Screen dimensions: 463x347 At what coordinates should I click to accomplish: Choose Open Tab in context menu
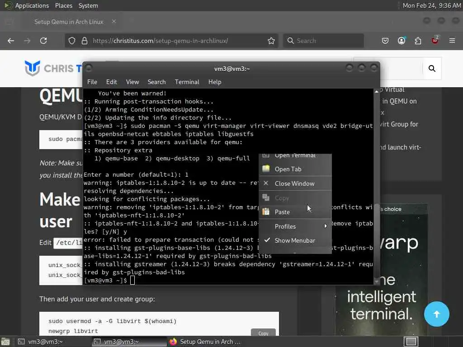295,169
